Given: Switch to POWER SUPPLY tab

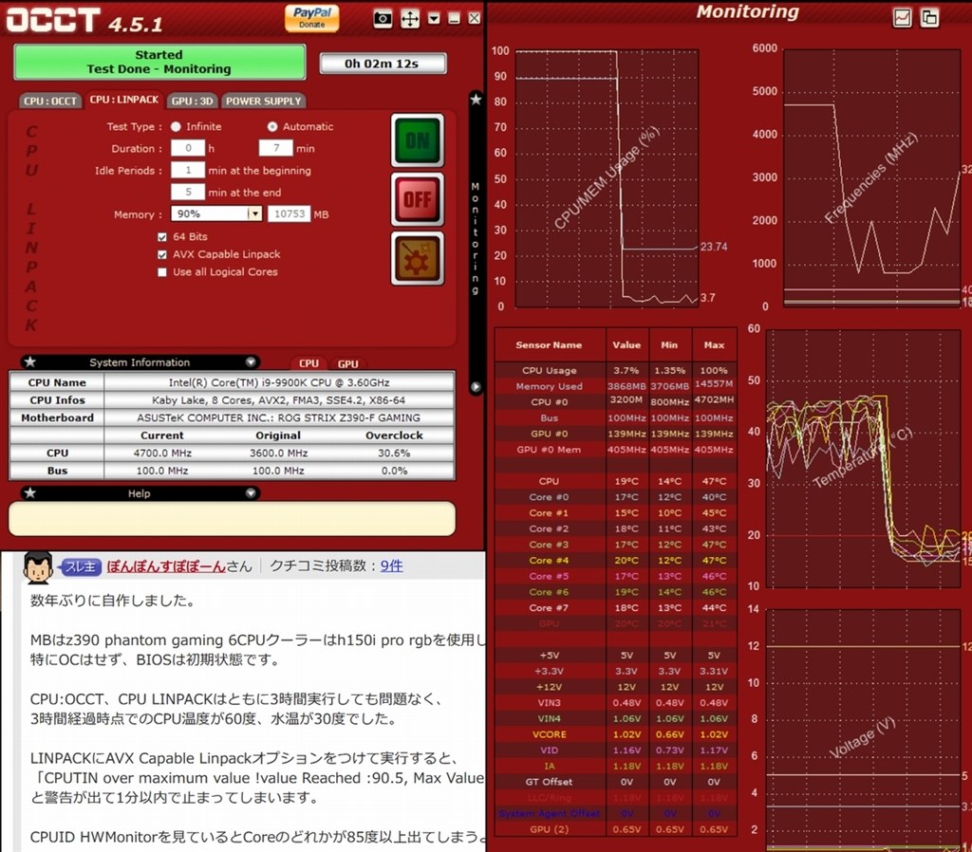Looking at the screenshot, I should tap(263, 101).
